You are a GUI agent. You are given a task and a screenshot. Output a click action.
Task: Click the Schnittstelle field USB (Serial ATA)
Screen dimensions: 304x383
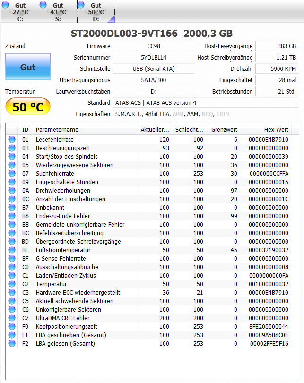point(154,68)
